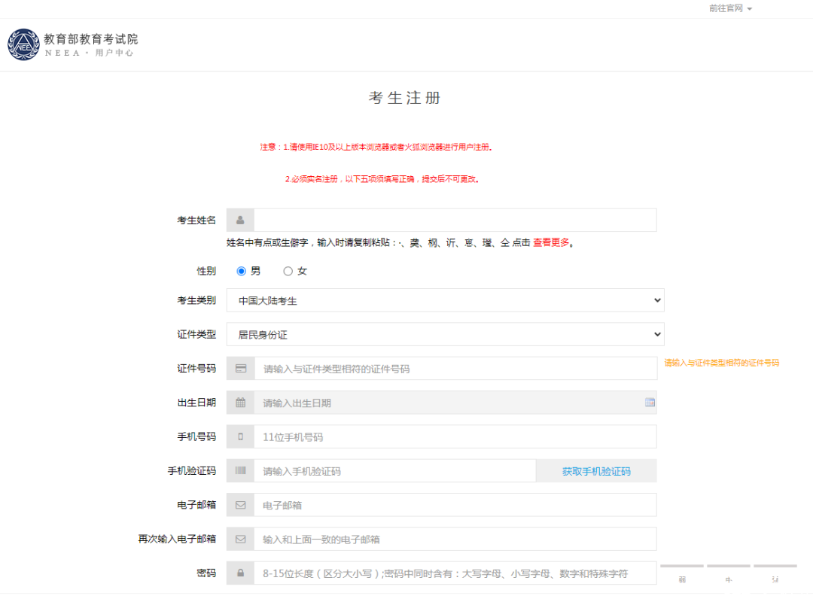Select the 男 gender radio button
Screen dimensions: 813x605
point(242,271)
